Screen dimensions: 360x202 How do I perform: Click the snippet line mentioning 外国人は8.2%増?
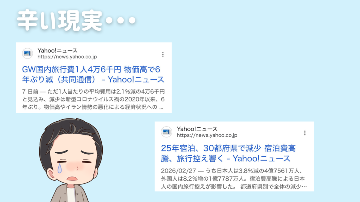click(233, 179)
